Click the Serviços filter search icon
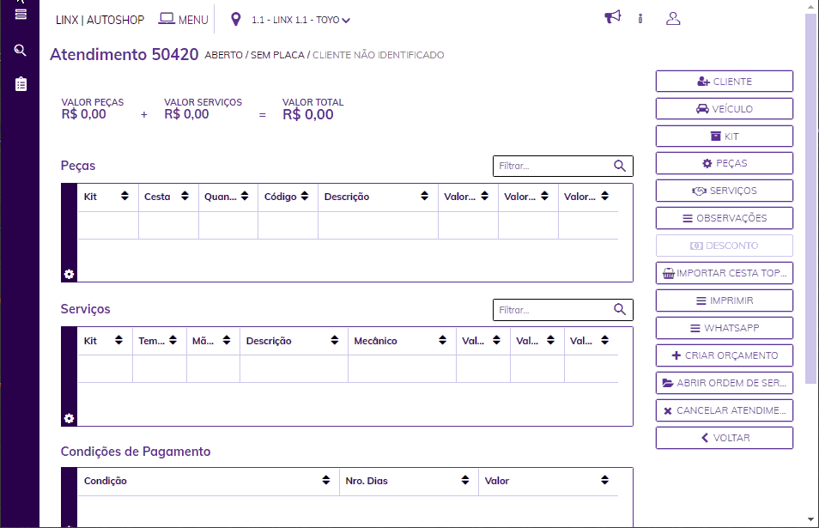 pos(620,310)
